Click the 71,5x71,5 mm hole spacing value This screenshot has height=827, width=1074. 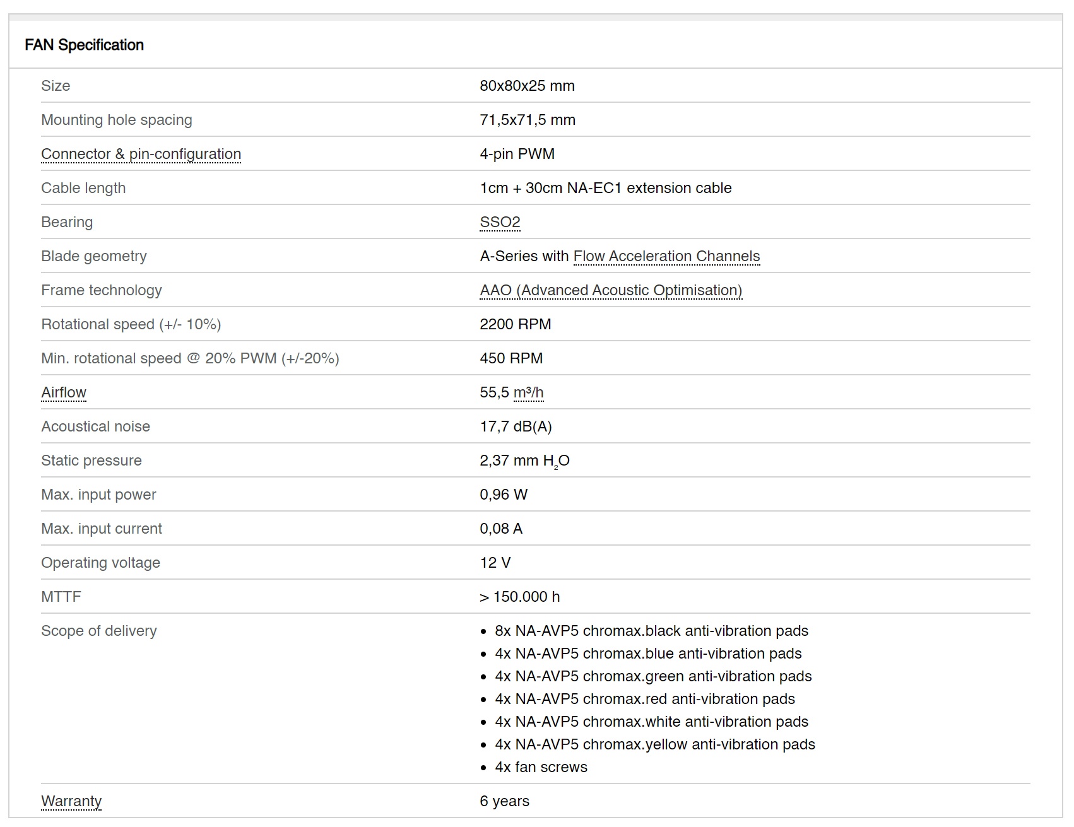click(528, 120)
